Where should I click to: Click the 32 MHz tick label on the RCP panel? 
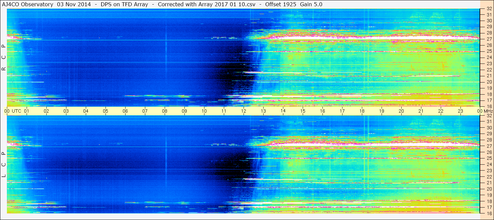489,9
